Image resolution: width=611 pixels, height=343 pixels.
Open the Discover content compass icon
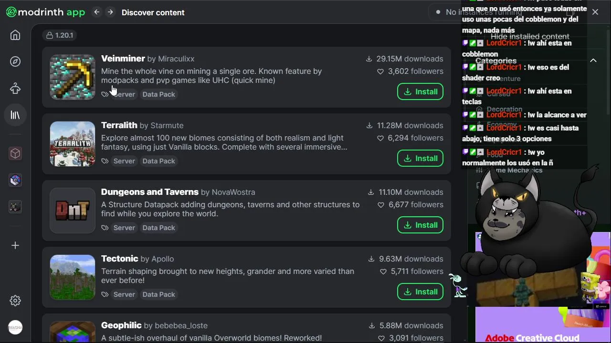point(15,61)
